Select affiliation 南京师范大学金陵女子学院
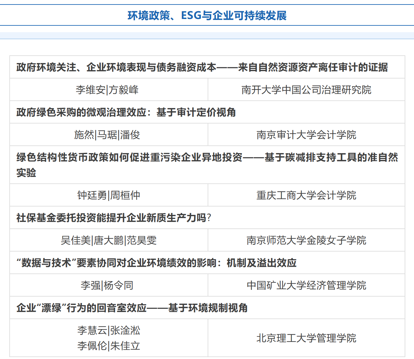Viewport: 414px width, 359px height. pos(306,240)
